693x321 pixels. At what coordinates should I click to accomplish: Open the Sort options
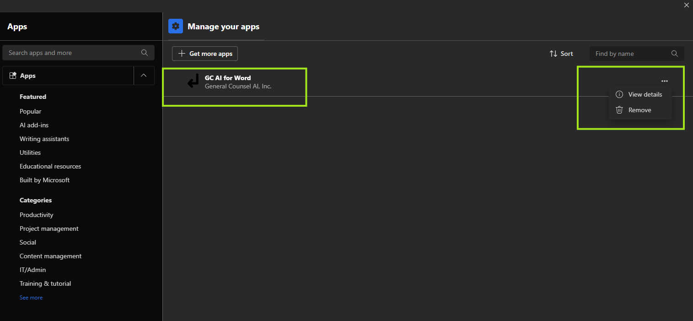561,54
